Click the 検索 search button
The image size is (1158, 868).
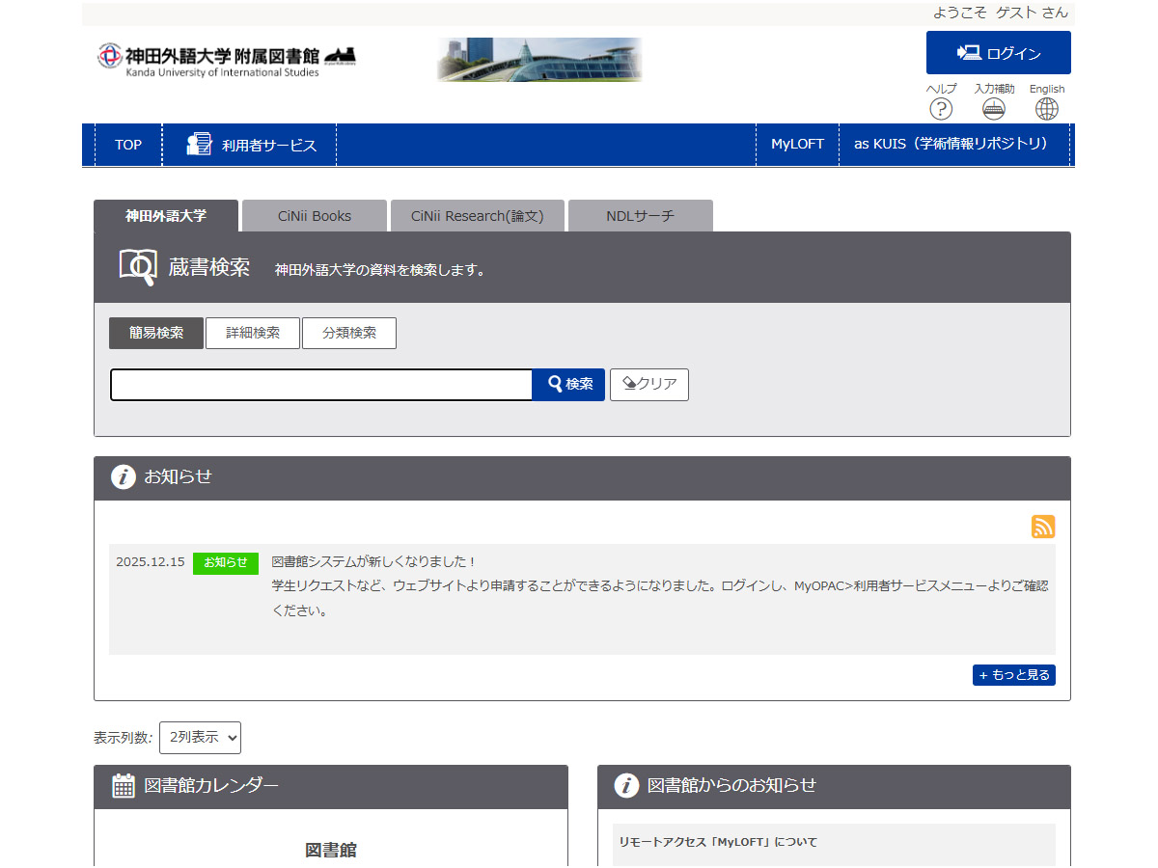click(567, 384)
